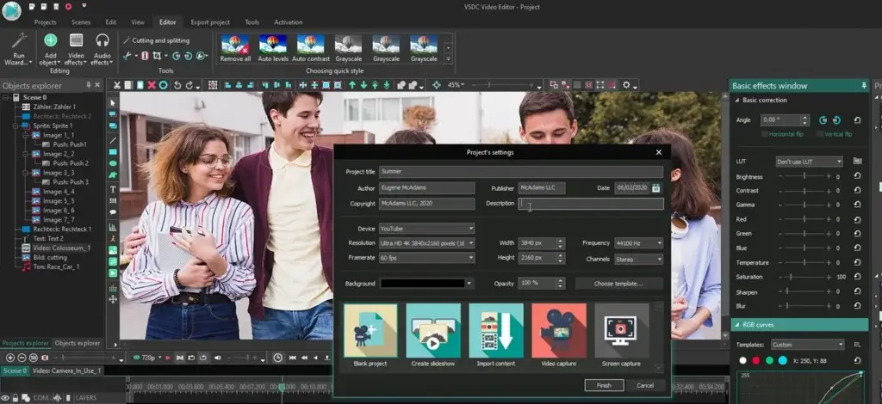Open the Scenes menu tab

point(81,22)
